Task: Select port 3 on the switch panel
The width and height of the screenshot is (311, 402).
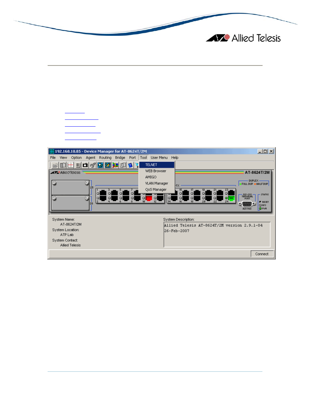Action: pos(114,193)
